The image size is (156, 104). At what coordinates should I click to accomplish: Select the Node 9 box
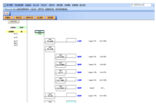pos(61,88)
